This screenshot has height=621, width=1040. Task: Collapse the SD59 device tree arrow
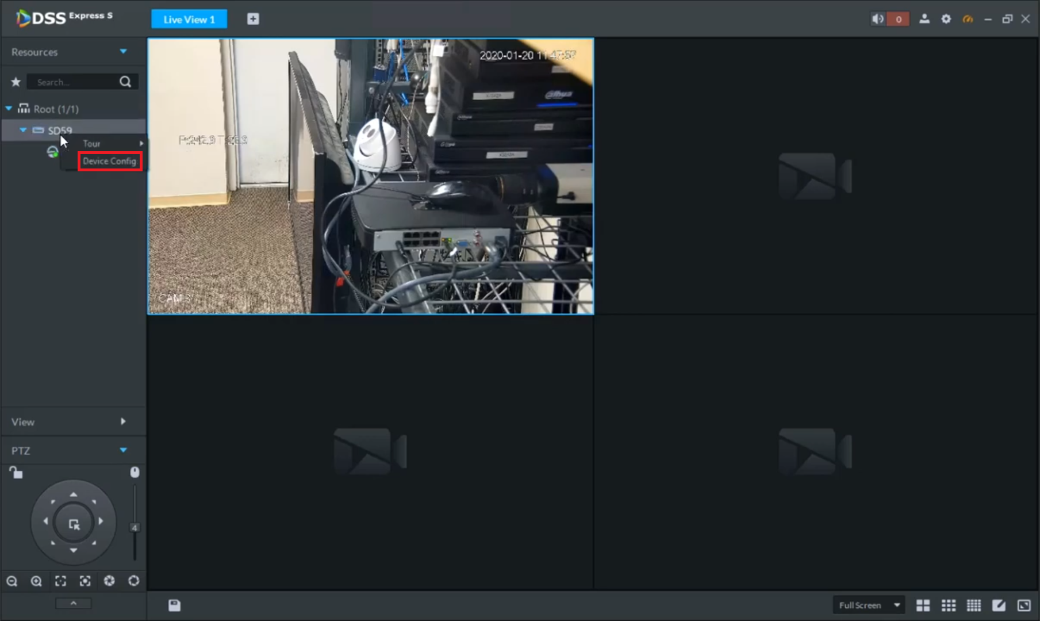23,130
